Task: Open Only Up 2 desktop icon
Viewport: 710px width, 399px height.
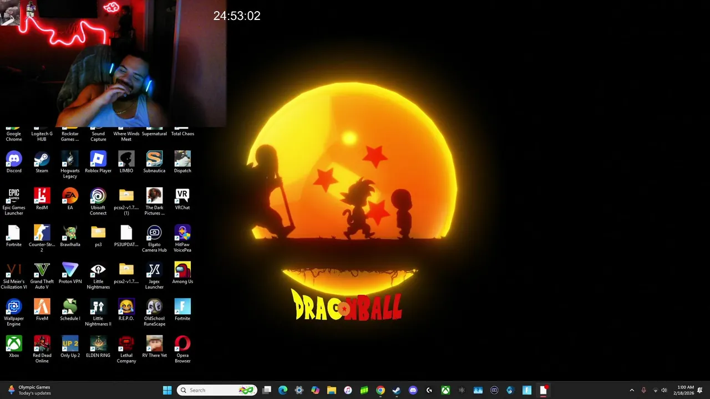Action: (70, 347)
